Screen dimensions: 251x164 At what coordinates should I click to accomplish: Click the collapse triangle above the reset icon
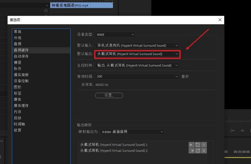[47, 5]
